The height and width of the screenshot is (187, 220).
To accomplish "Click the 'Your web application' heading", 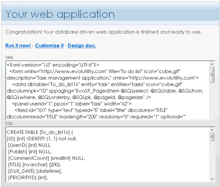I will pos(60,14).
